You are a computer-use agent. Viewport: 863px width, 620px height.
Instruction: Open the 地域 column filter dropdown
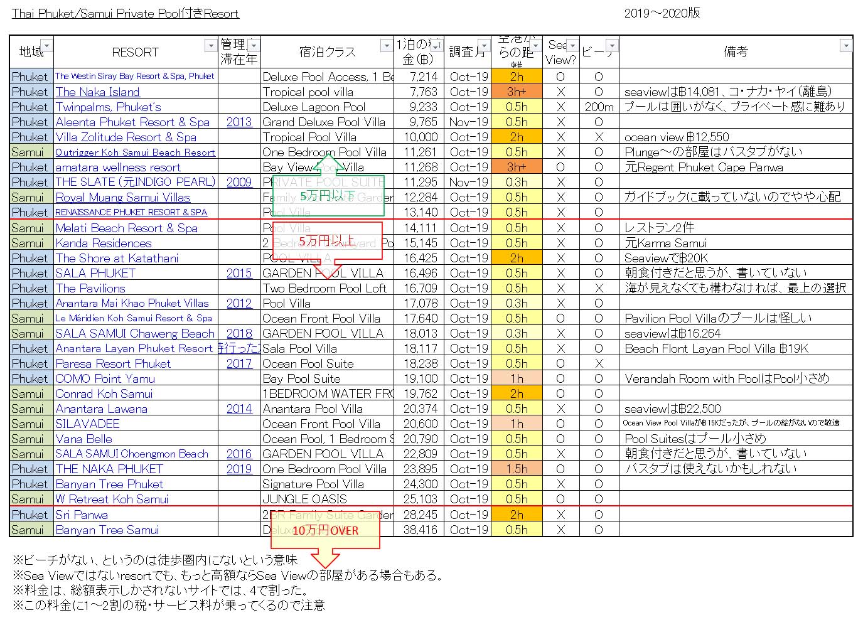(x=46, y=45)
